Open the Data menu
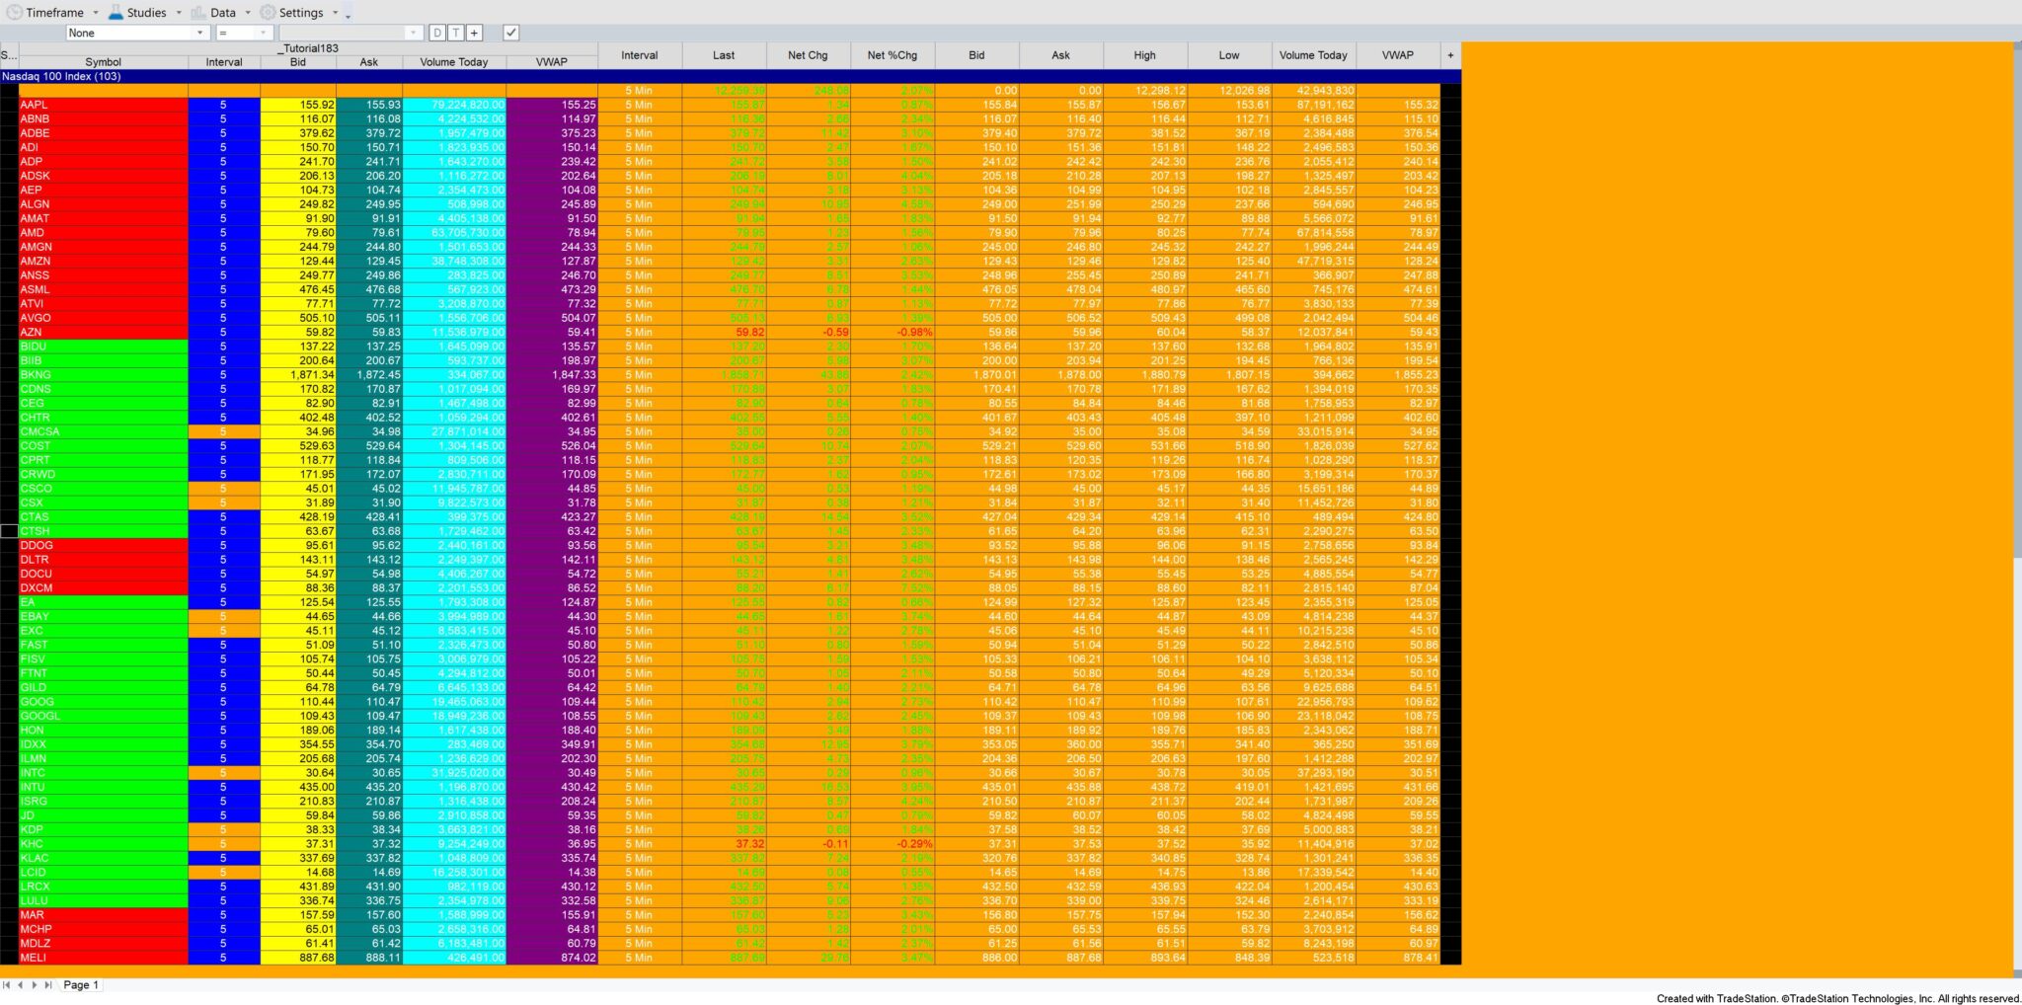 tap(213, 13)
